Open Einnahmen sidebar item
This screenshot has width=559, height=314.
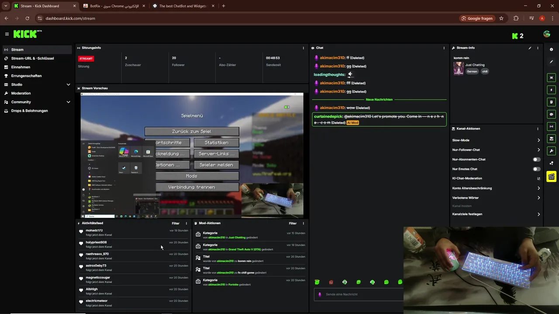tap(37, 67)
